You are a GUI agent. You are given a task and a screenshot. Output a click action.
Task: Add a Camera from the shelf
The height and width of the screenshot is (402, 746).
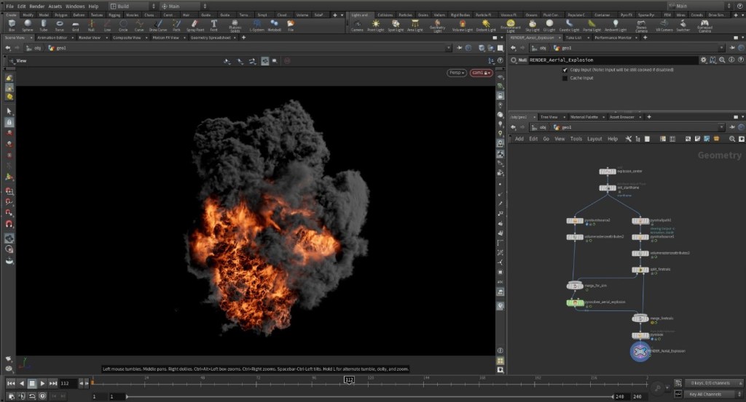click(357, 25)
